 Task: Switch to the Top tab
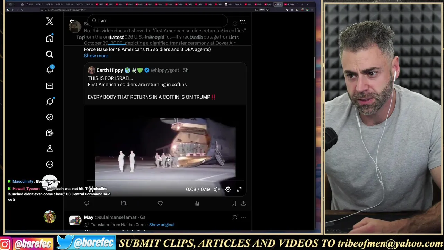pyautogui.click(x=80, y=37)
